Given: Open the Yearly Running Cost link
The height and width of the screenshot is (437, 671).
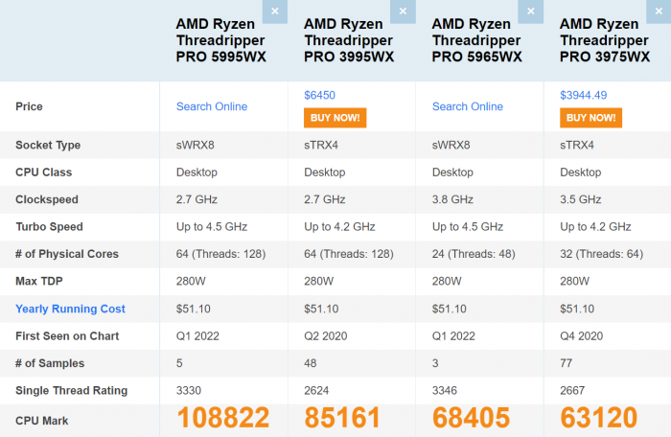Looking at the screenshot, I should coord(70,309).
